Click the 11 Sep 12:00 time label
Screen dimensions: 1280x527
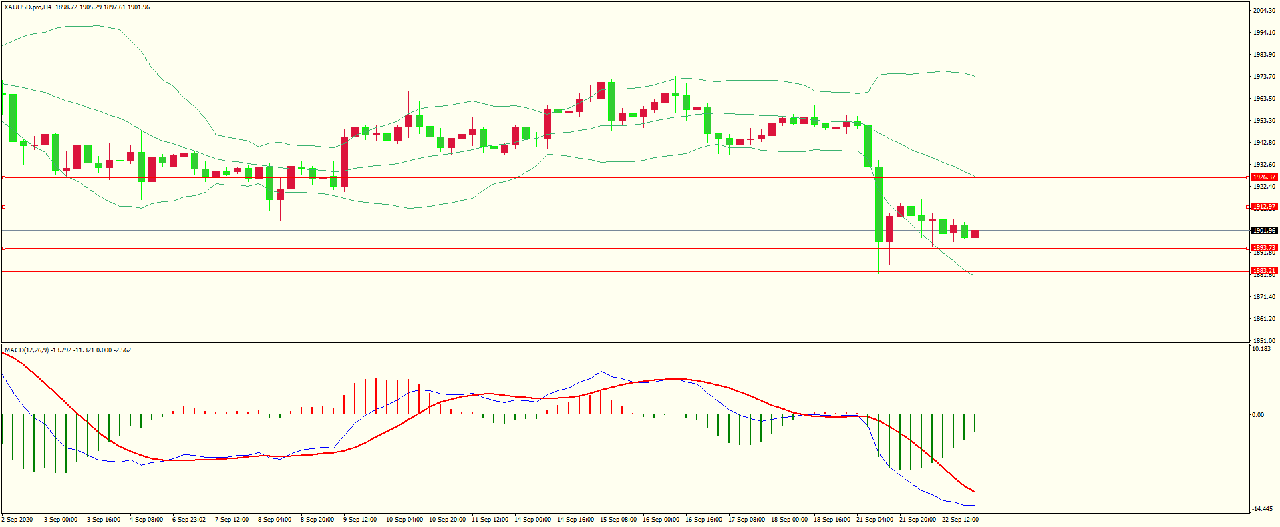click(x=490, y=519)
